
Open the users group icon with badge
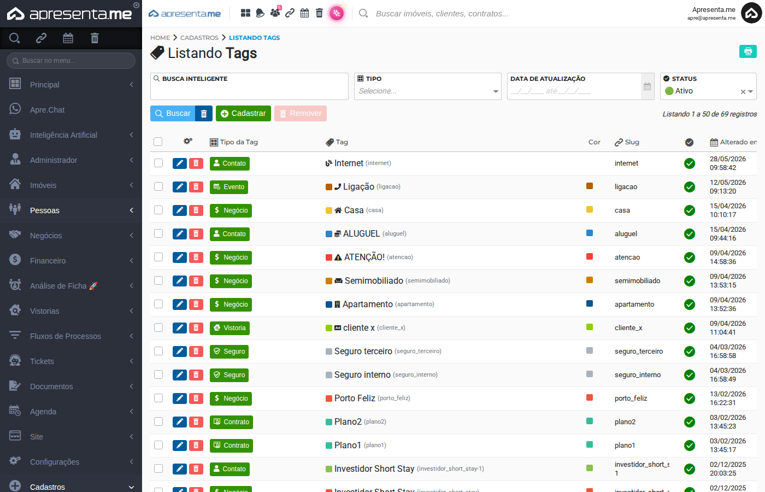coord(275,13)
